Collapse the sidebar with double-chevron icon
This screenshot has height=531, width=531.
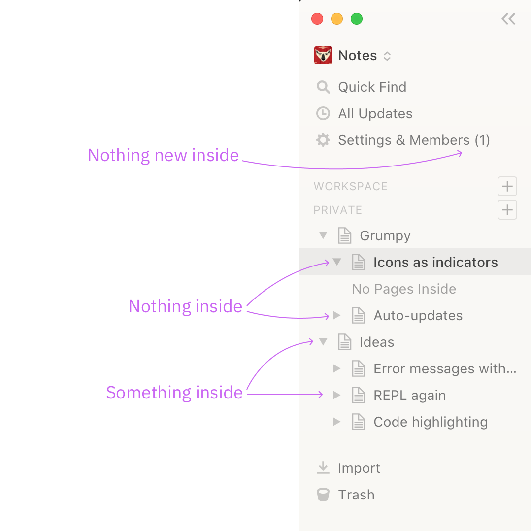(x=508, y=19)
